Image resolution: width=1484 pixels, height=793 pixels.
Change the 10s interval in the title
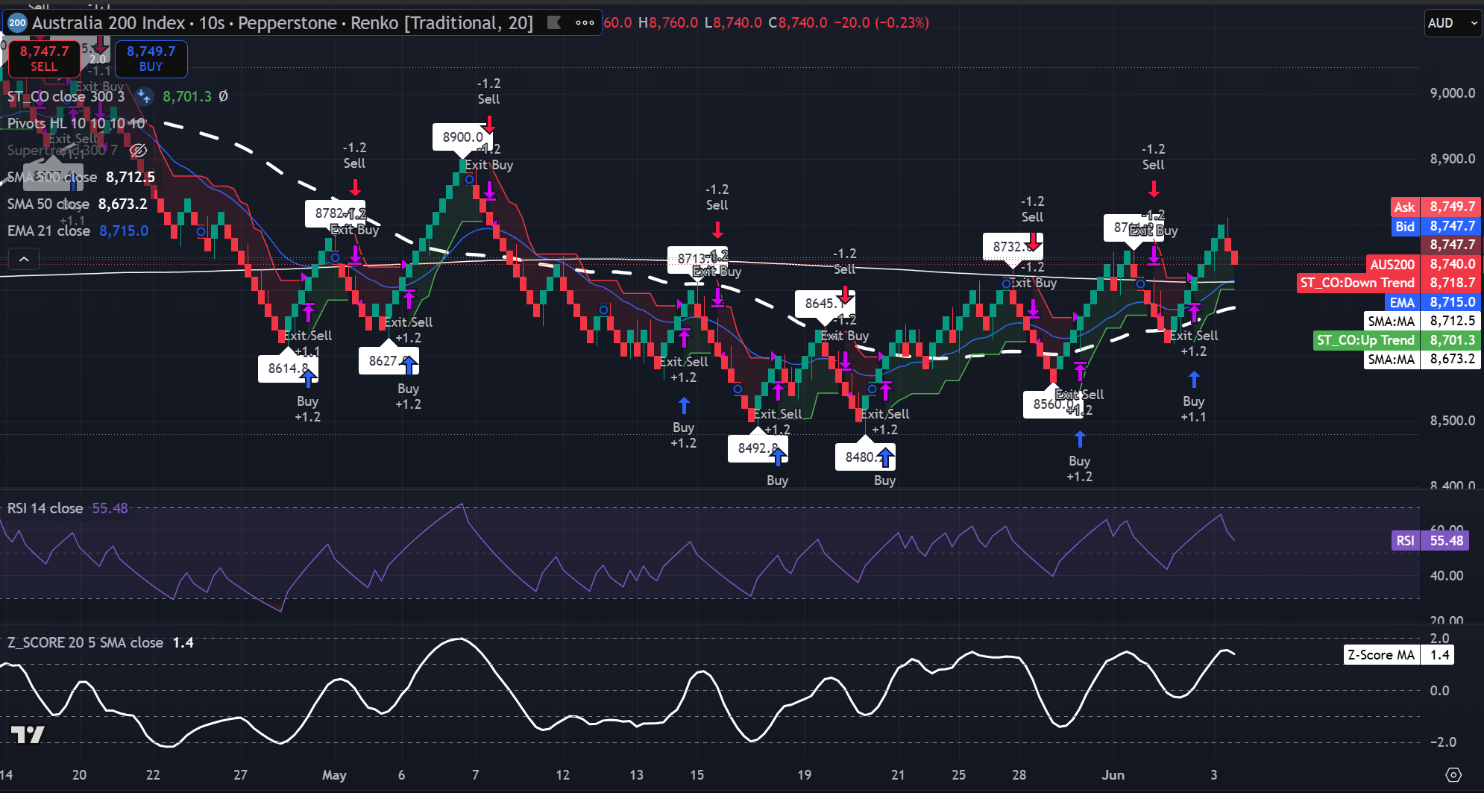212,23
